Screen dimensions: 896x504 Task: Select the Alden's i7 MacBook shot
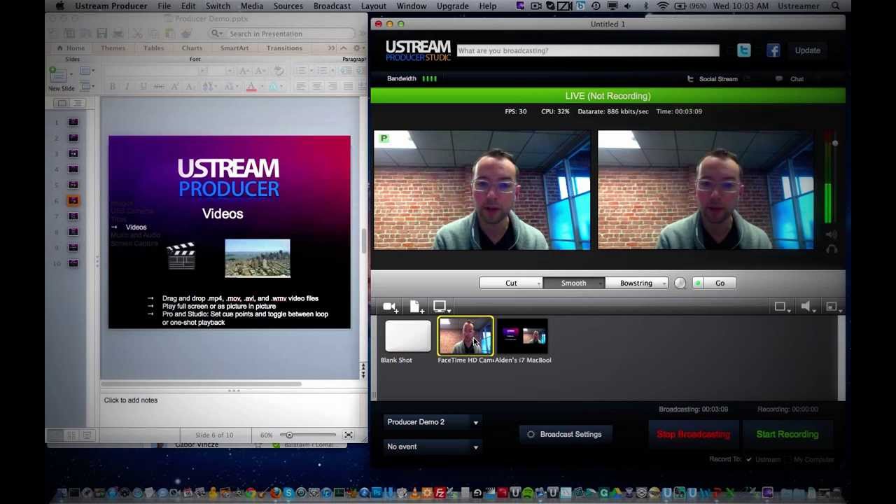coord(523,337)
